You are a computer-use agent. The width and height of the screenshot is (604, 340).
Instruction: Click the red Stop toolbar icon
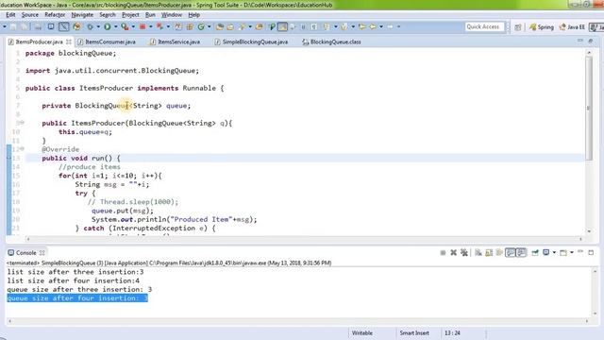(143, 26)
